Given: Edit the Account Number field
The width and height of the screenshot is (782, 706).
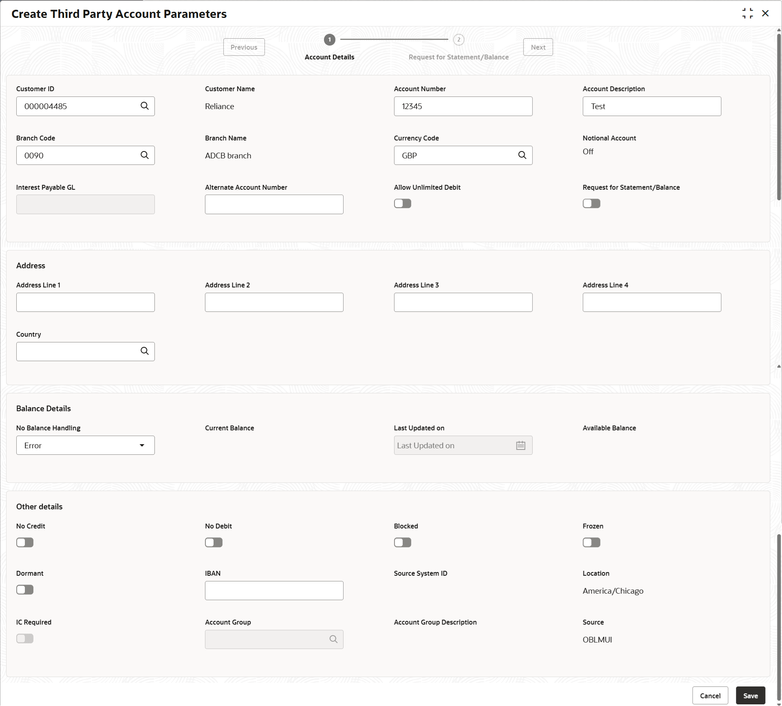Looking at the screenshot, I should (x=463, y=106).
